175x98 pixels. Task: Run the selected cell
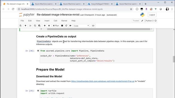click(x=56, y=26)
